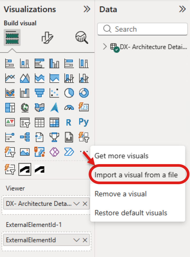The image size is (190, 257).
Task: Pick the Python visual icon
Action: click(x=84, y=122)
